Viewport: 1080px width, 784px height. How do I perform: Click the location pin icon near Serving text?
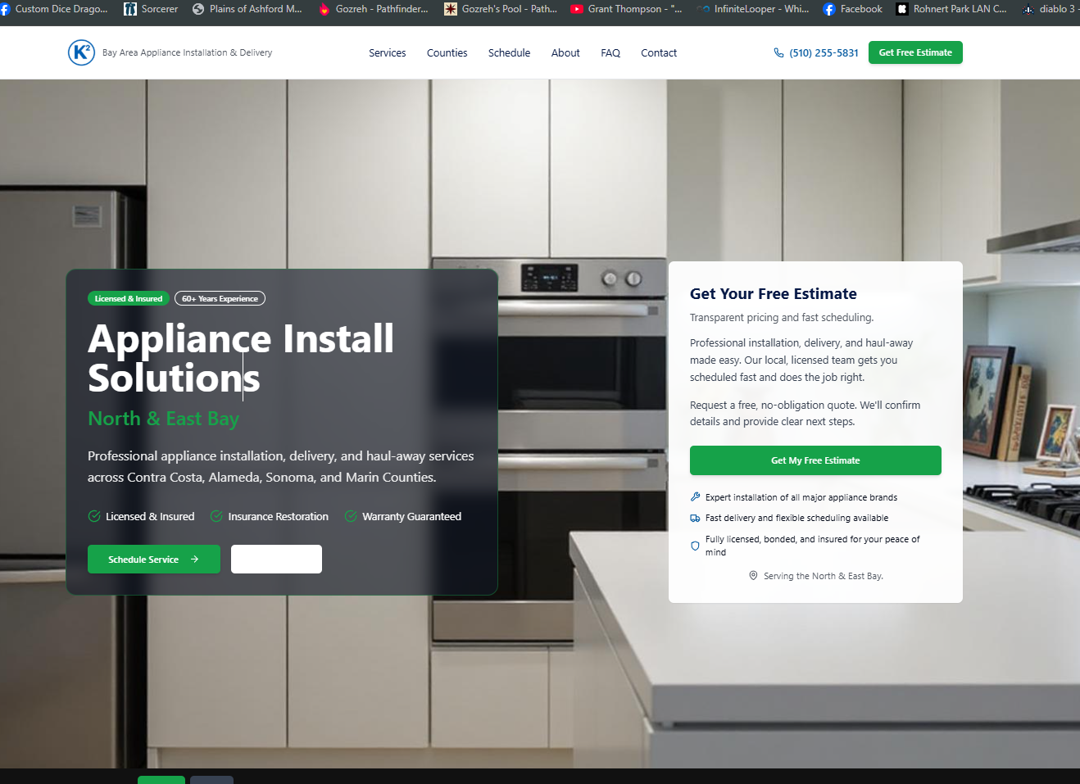(x=753, y=576)
